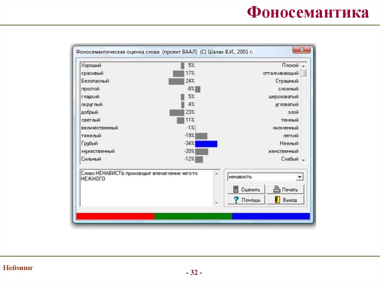Select the Хороший row label
Image resolution: width=380 pixels, height=284 pixels.
91,65
